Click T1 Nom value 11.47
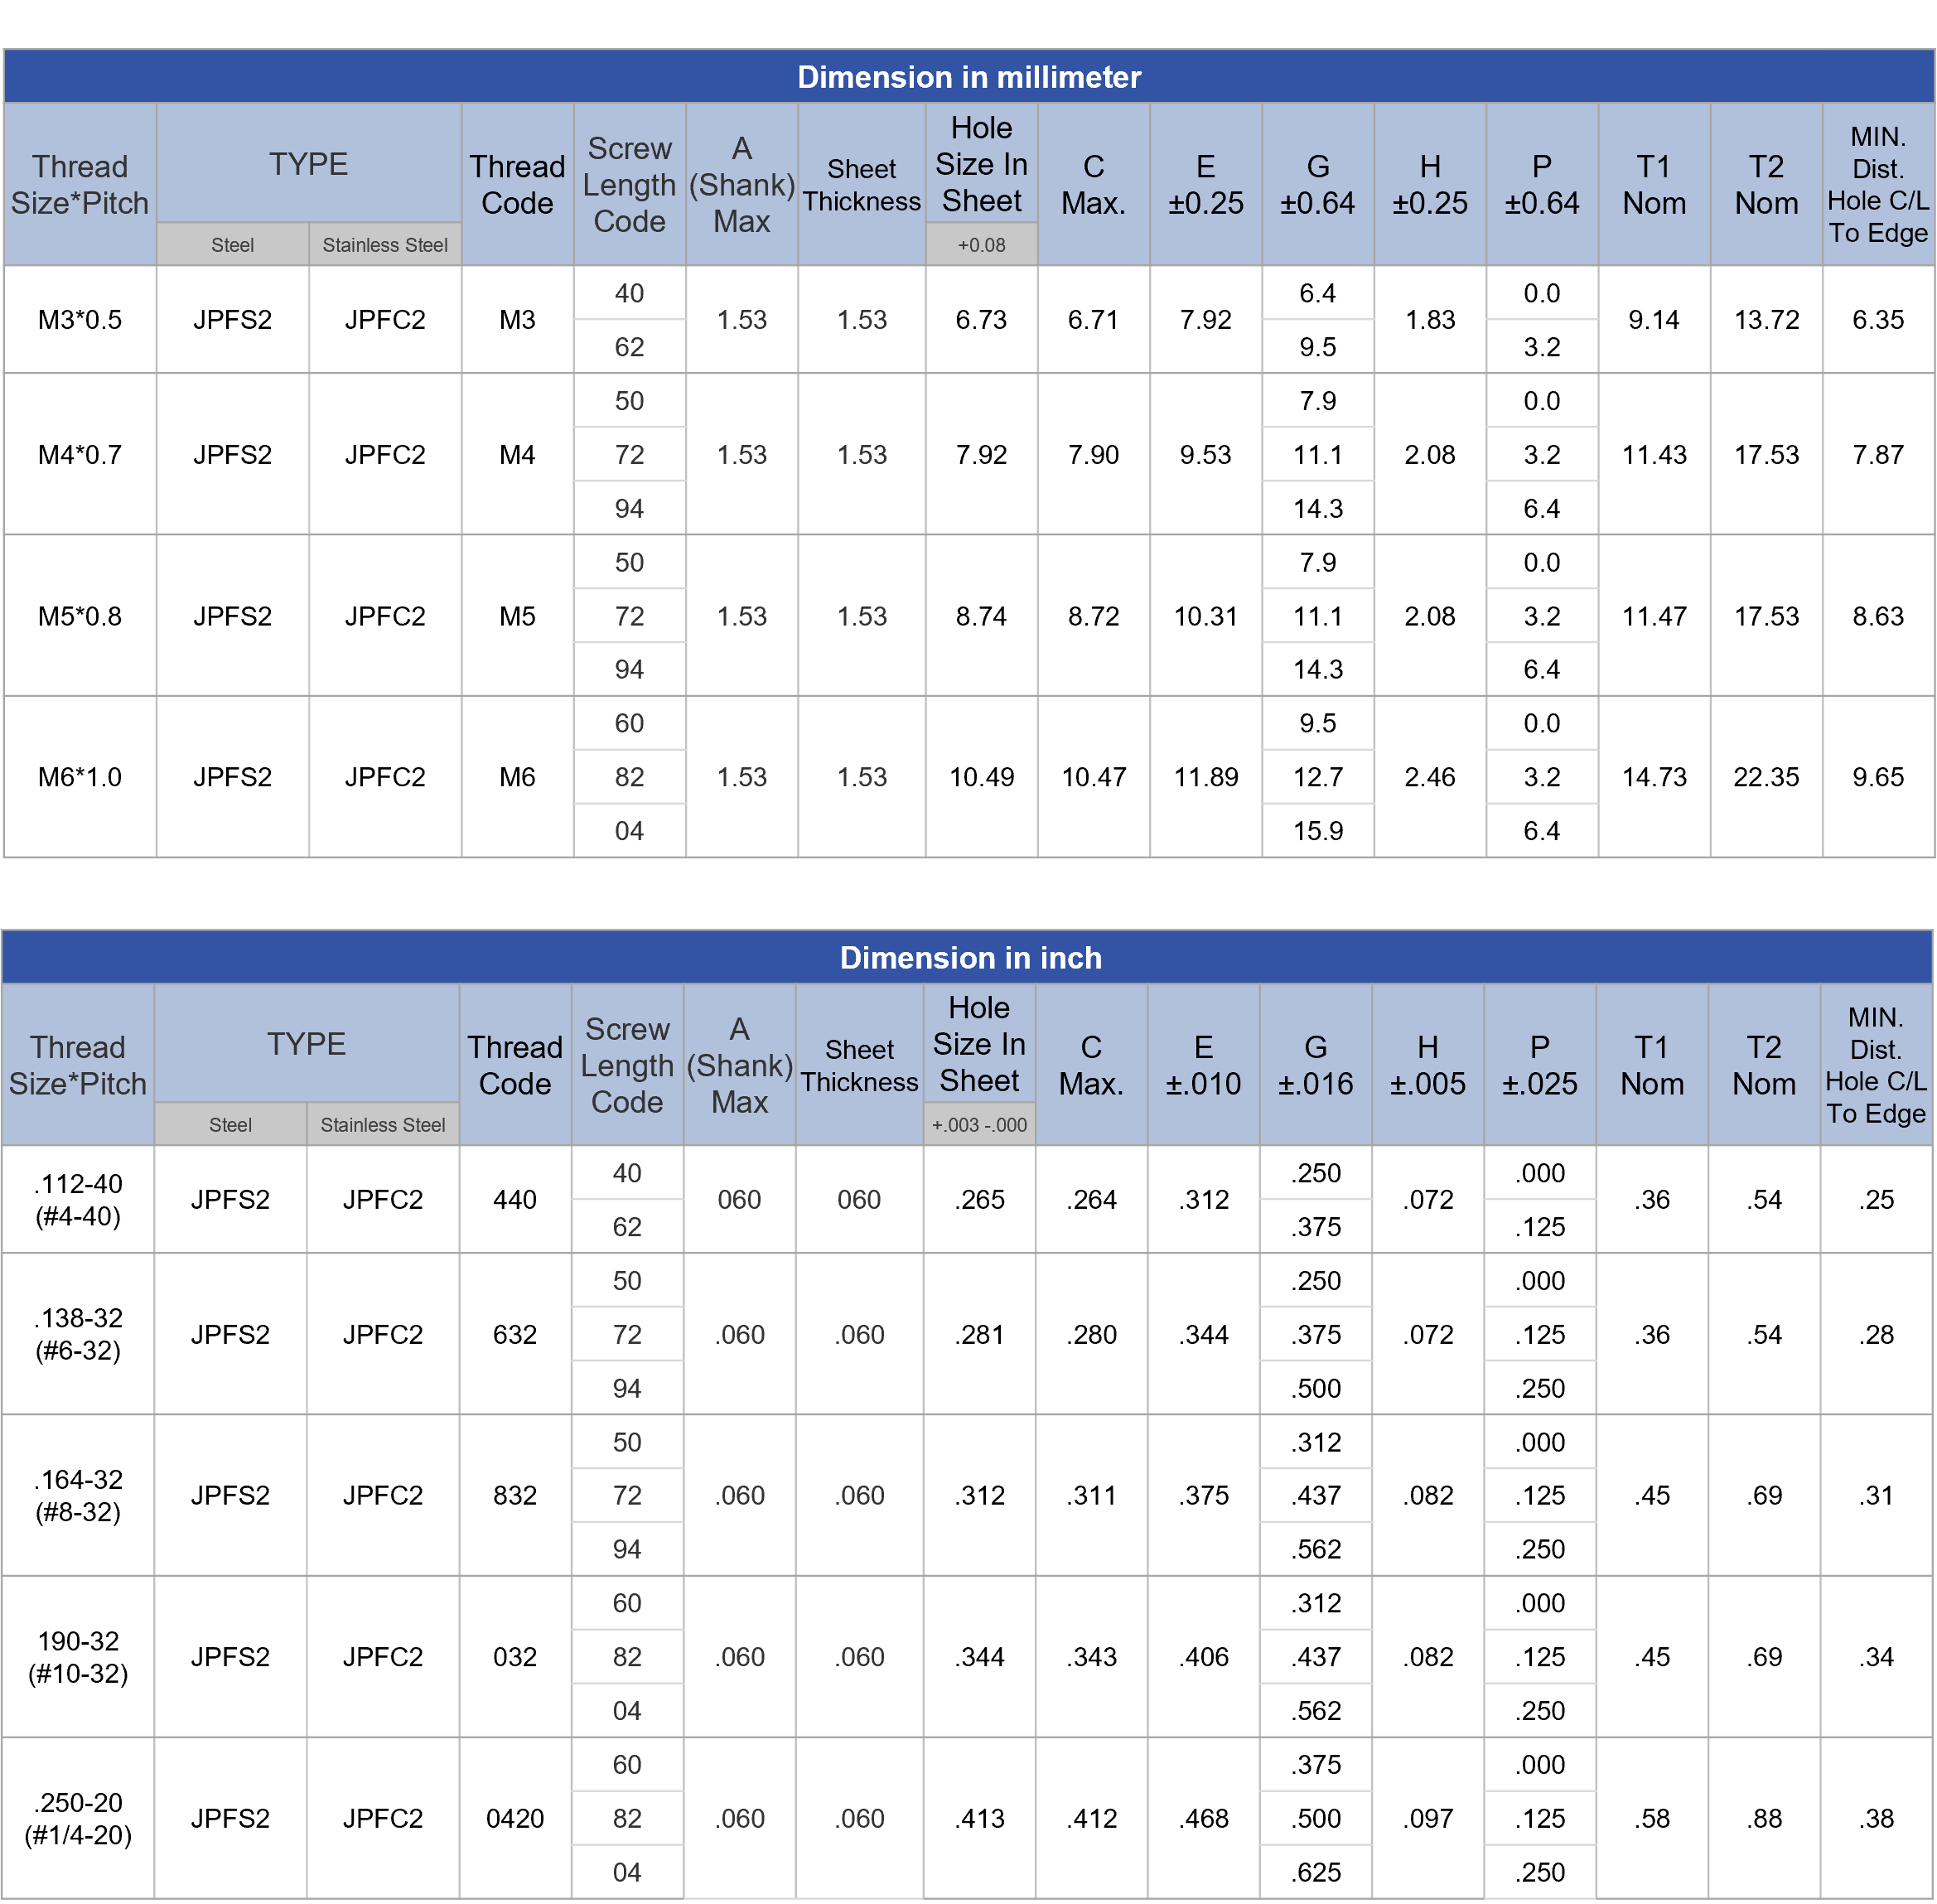The width and height of the screenshot is (1937, 1904). 1654,616
